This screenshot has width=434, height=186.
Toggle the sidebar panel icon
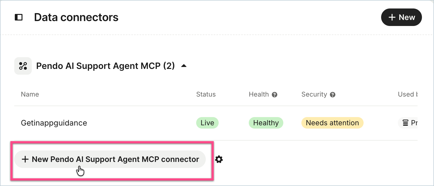click(x=19, y=18)
